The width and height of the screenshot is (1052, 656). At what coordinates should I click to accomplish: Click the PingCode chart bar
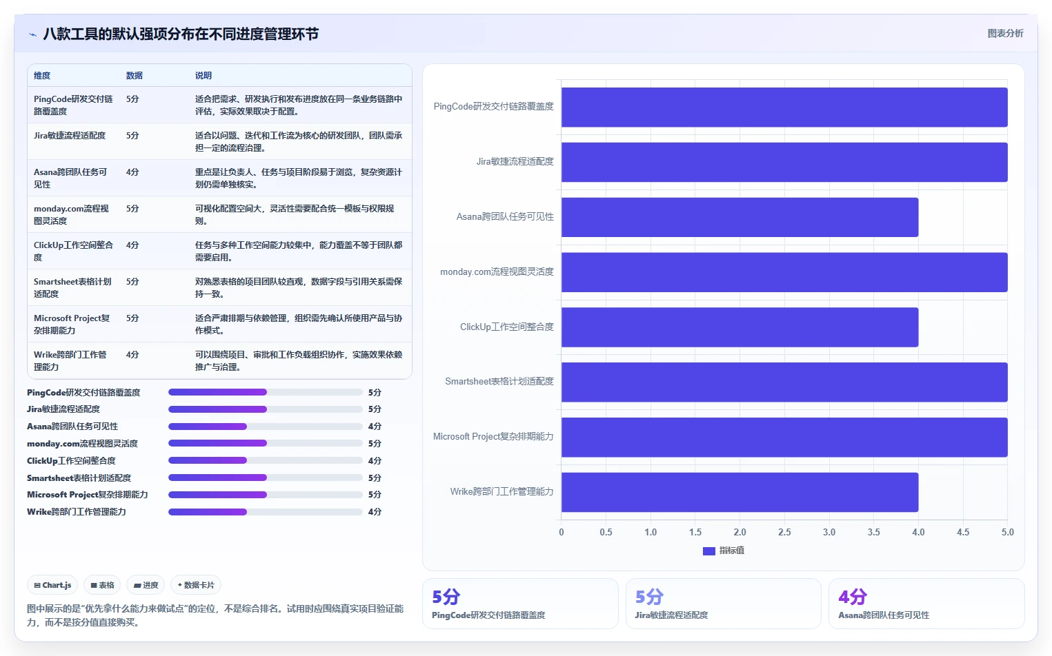click(784, 107)
